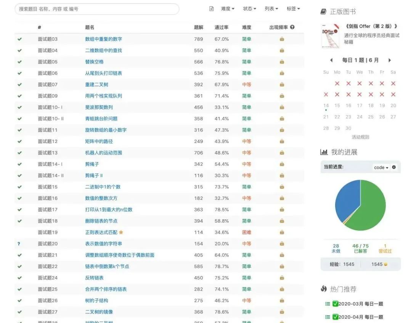Sort by the 题解 column header
Viewport: 408px width, 323px height.
click(x=199, y=27)
